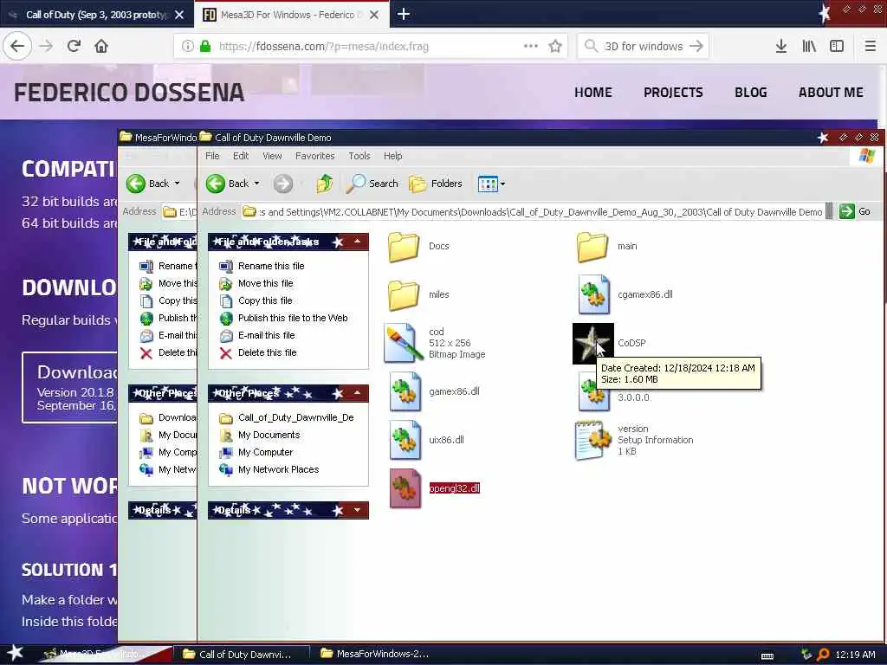Select the uix86.dll file icon

405,440
